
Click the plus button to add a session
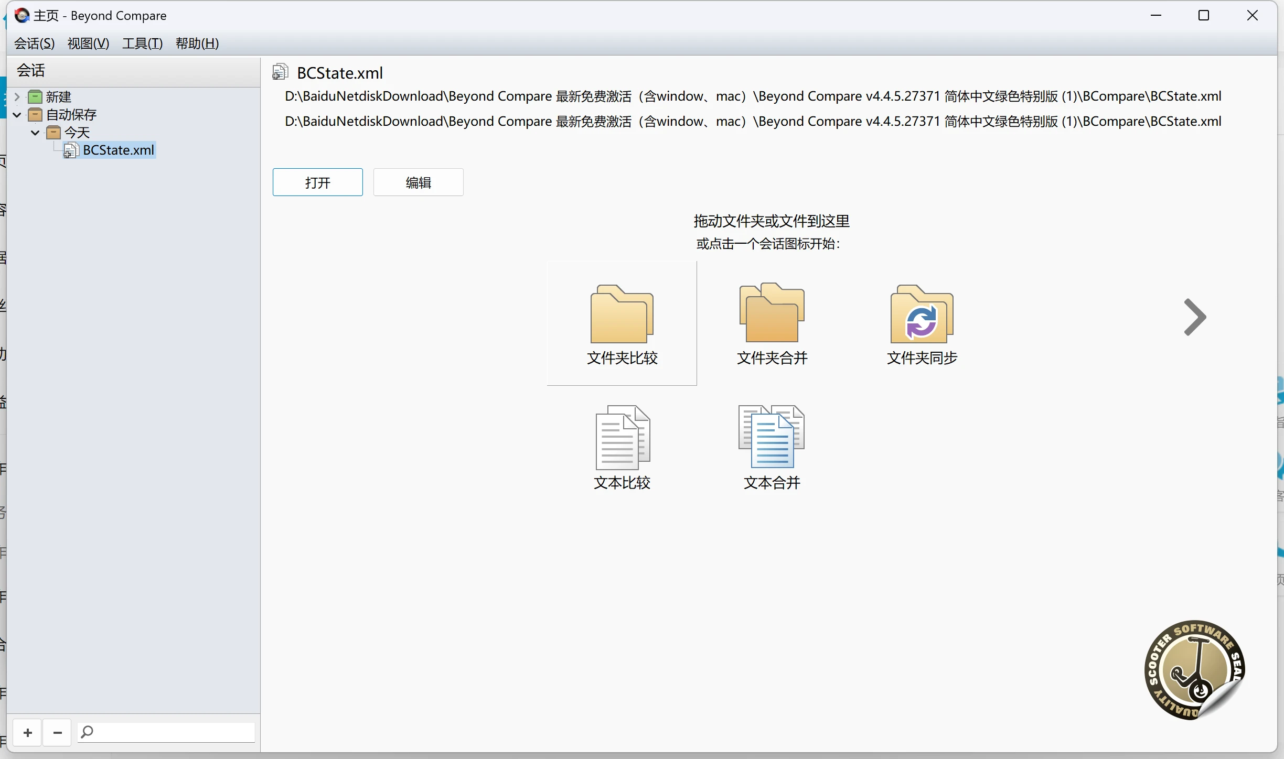(27, 732)
